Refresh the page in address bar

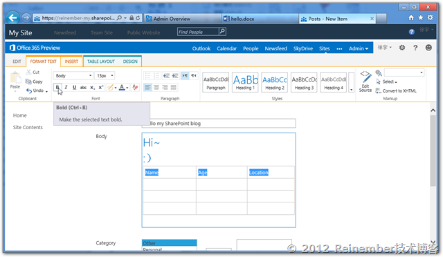coord(138,18)
